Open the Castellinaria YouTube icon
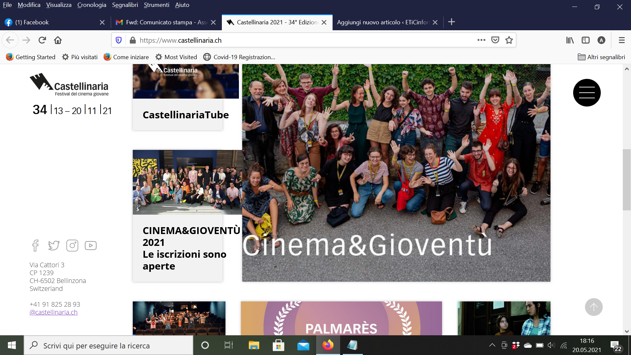631x355 pixels. [x=91, y=246]
